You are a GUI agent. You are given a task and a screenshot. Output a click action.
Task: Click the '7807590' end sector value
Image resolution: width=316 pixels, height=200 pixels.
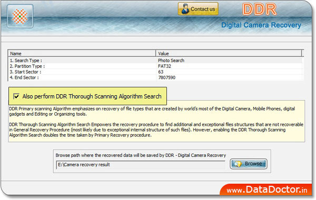pyautogui.click(x=166, y=77)
